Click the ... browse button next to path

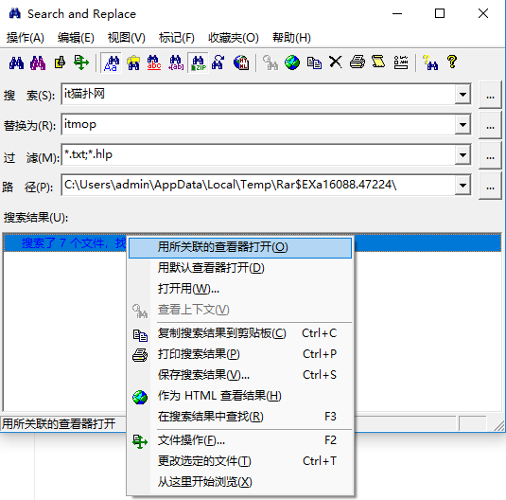pyautogui.click(x=490, y=186)
